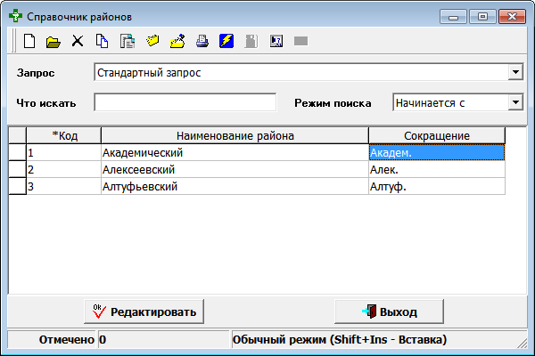The image size is (535, 356).
Task: Click the Сокращение column header
Action: (x=436, y=134)
